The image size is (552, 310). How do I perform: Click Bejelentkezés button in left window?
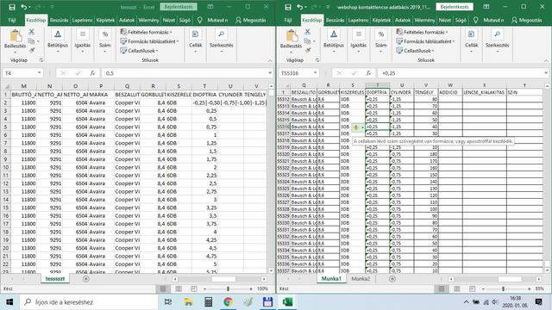[x=179, y=7]
